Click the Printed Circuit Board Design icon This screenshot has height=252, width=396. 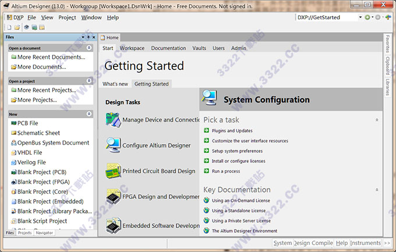tap(113, 171)
